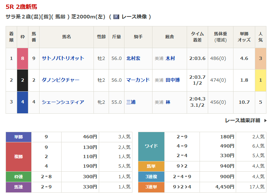
Task: Click the race video play icon
Action: pyautogui.click(x=116, y=17)
